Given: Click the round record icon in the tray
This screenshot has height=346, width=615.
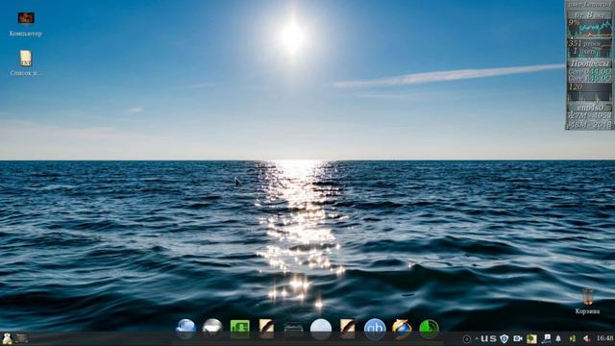Looking at the screenshot, I should click(467, 339).
